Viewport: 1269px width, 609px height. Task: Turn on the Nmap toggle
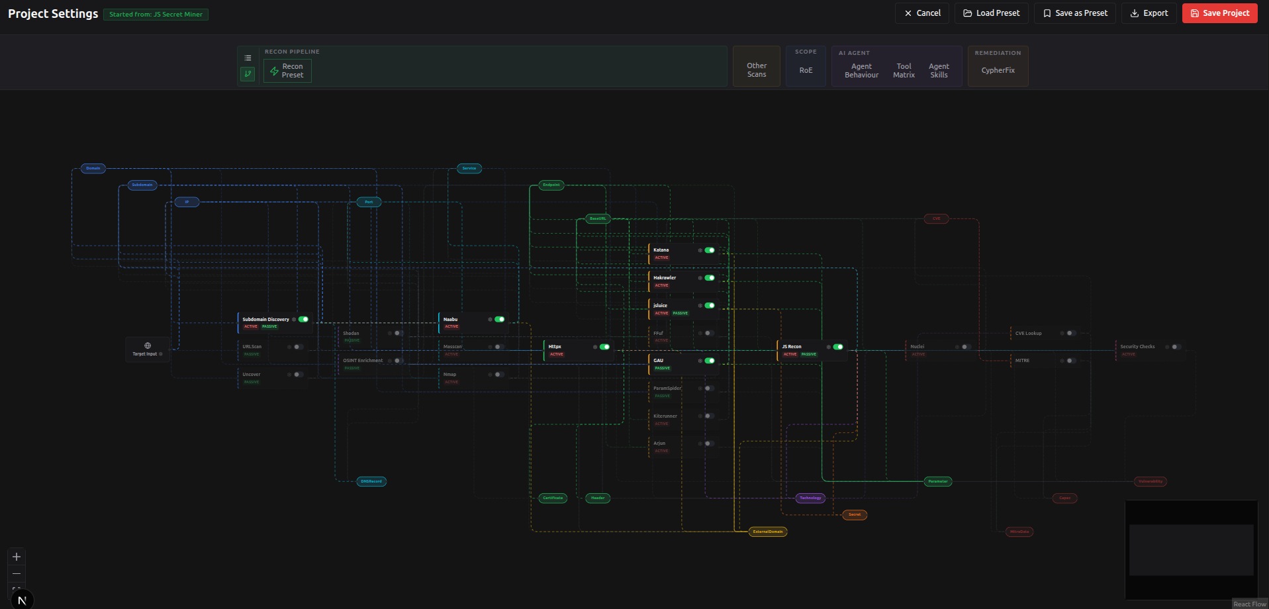[500, 375]
